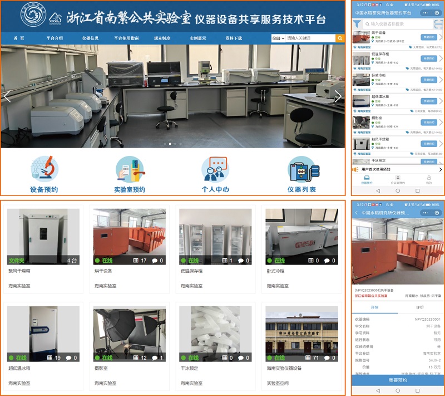The width and height of the screenshot is (445, 396).
Task: Tap the reserve button for 低温保存柜 in phone list
Action: tap(428, 58)
